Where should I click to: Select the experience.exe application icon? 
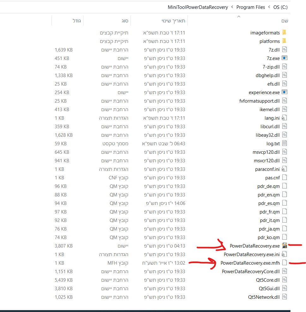285,92
